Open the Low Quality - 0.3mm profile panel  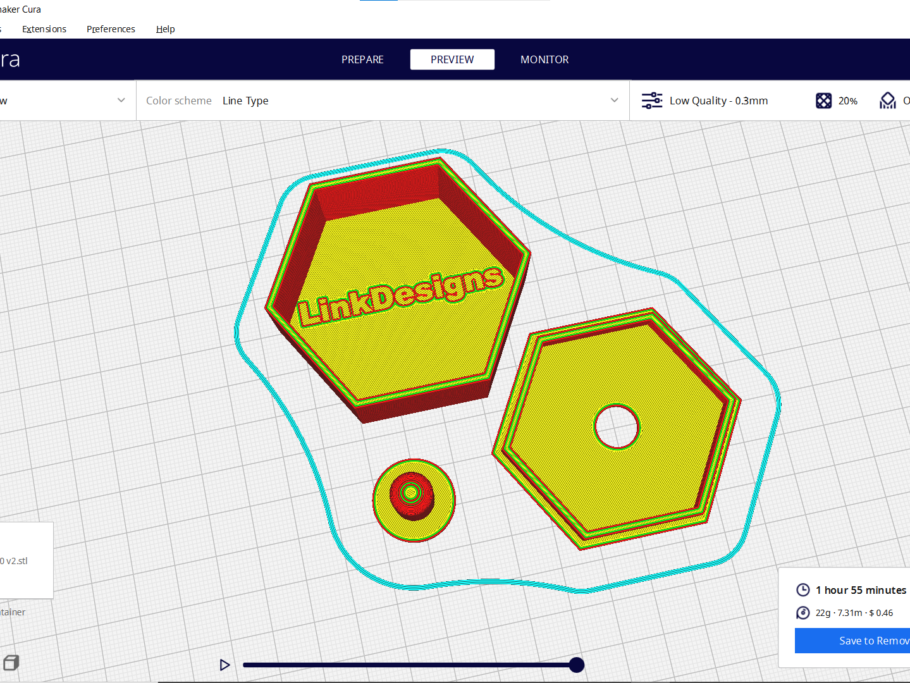click(718, 101)
